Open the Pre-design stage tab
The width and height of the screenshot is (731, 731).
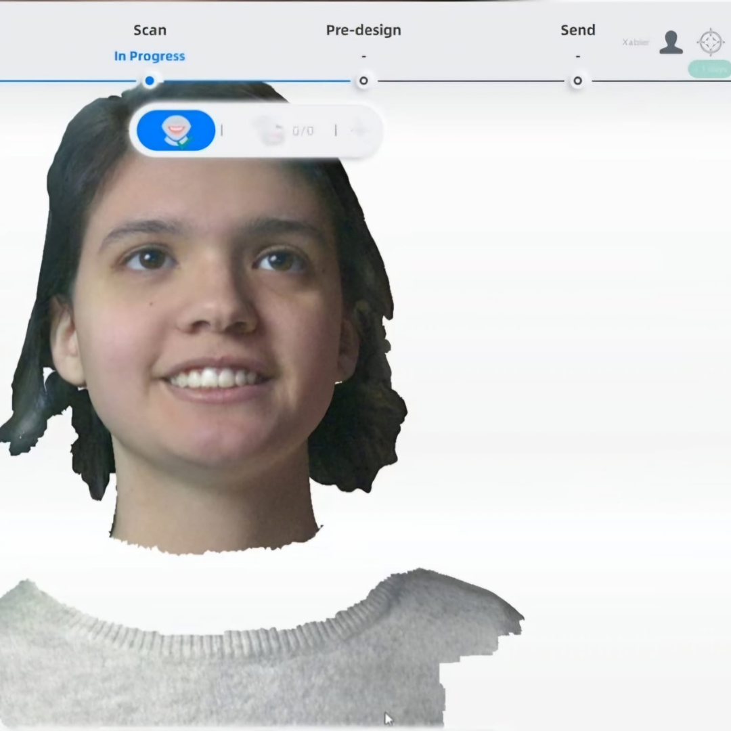[x=363, y=30]
